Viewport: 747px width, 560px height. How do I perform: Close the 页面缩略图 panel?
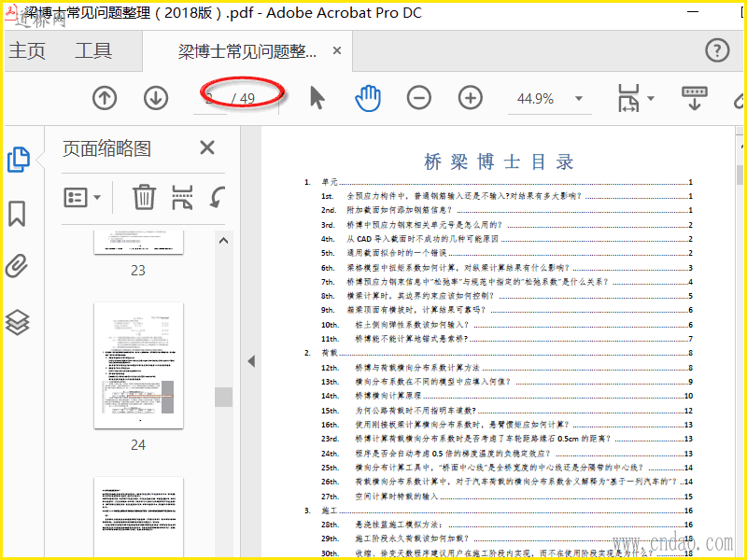(207, 147)
